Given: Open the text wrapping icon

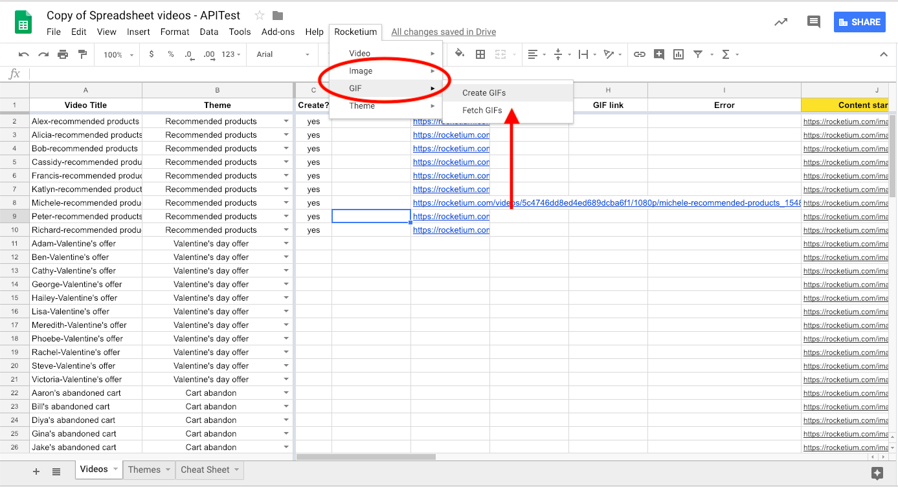Looking at the screenshot, I should [583, 54].
